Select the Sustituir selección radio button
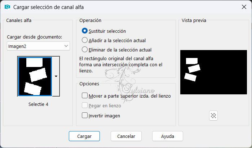This screenshot has width=252, height=148. pos(84,31)
